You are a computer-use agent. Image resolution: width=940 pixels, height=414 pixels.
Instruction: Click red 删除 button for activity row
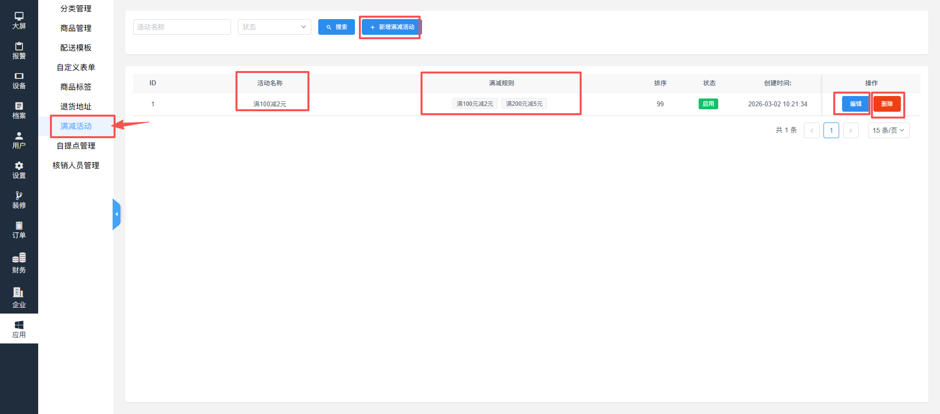887,104
